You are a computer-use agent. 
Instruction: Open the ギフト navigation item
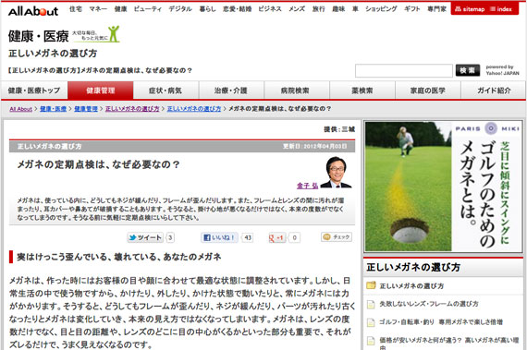click(x=412, y=9)
